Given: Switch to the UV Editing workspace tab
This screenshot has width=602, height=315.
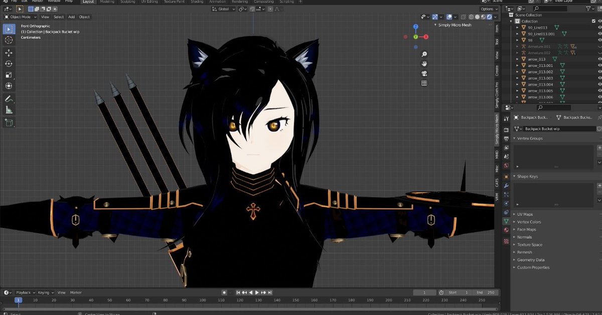Looking at the screenshot, I should [148, 2].
